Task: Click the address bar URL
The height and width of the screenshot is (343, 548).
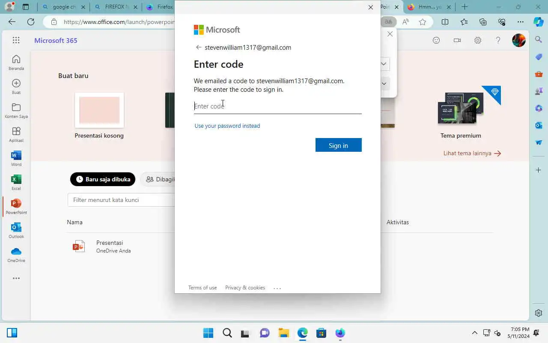Action: coord(119,22)
